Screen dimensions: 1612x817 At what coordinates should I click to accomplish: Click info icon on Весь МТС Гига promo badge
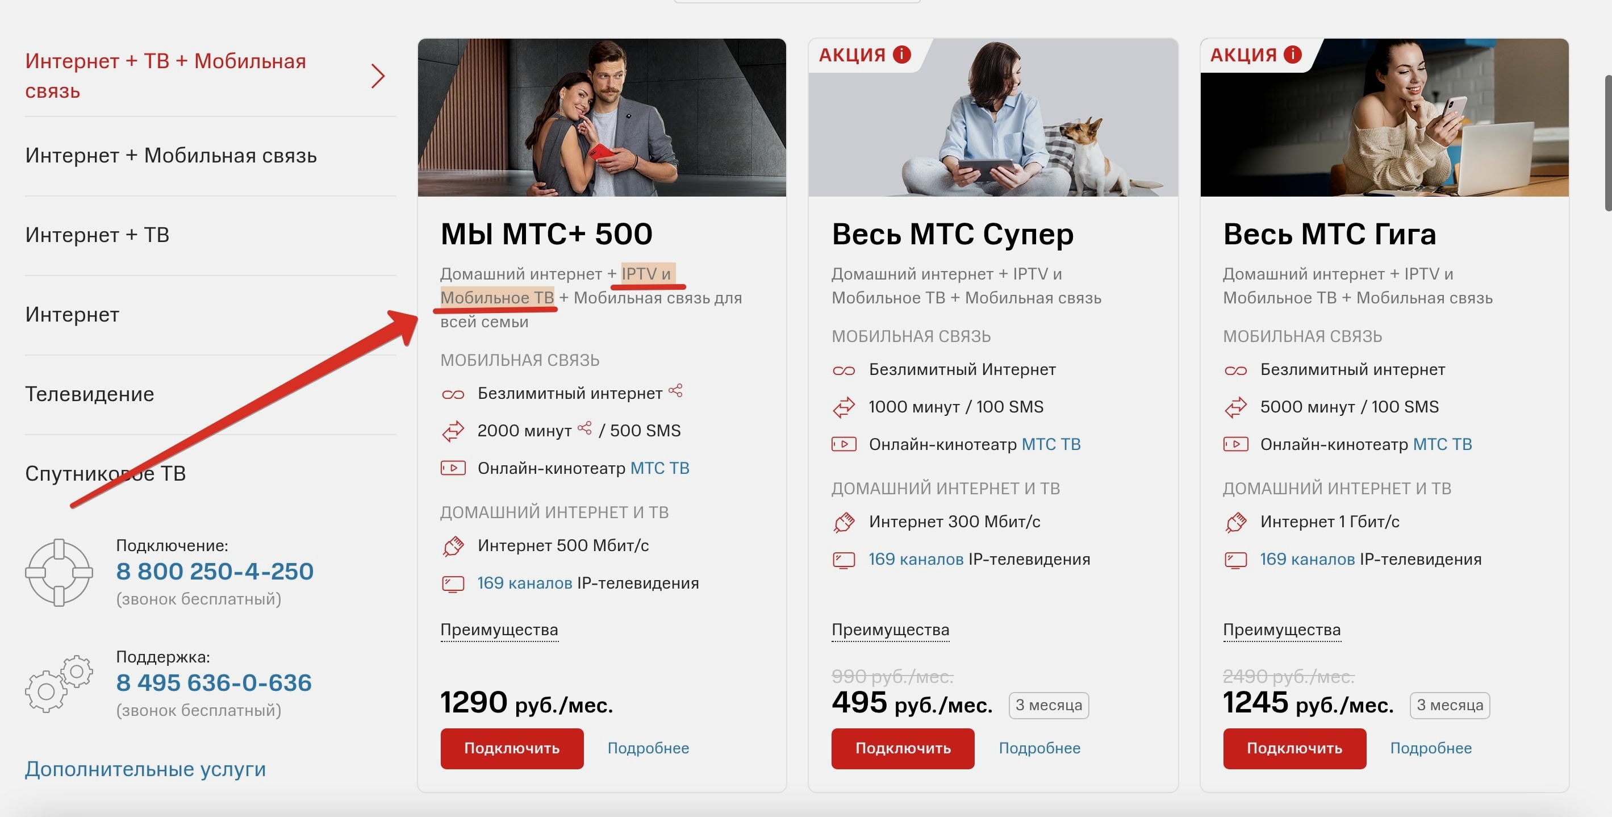pos(1293,55)
